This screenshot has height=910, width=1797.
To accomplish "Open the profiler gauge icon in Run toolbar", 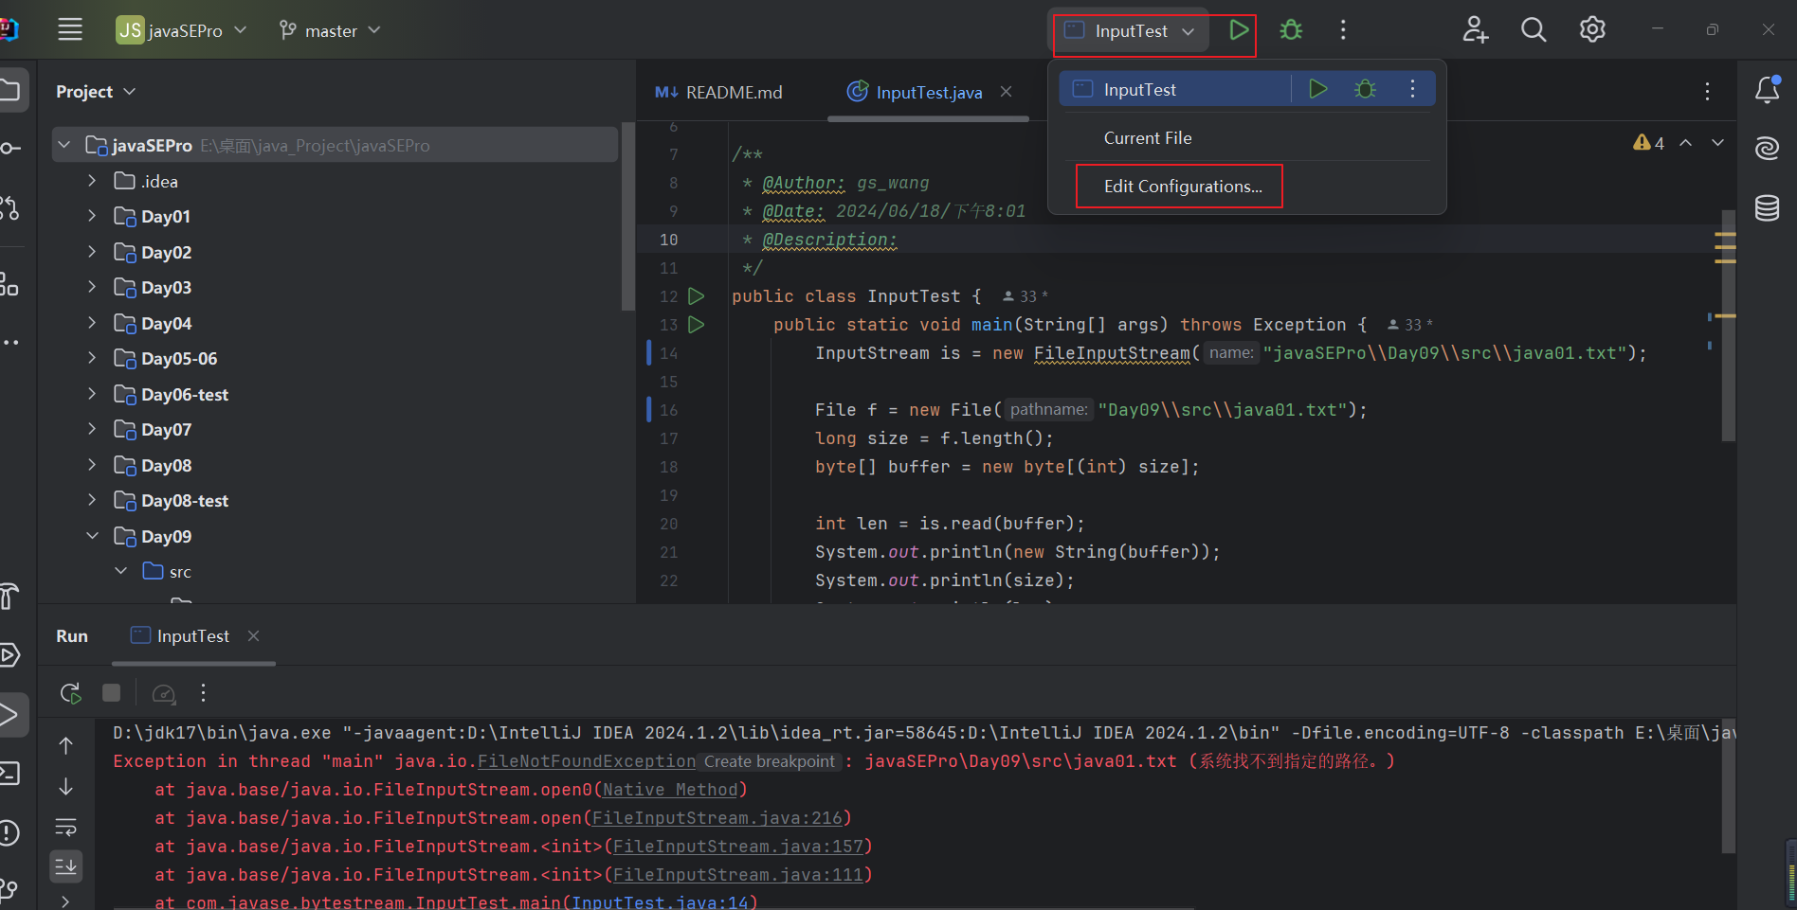I will (164, 694).
